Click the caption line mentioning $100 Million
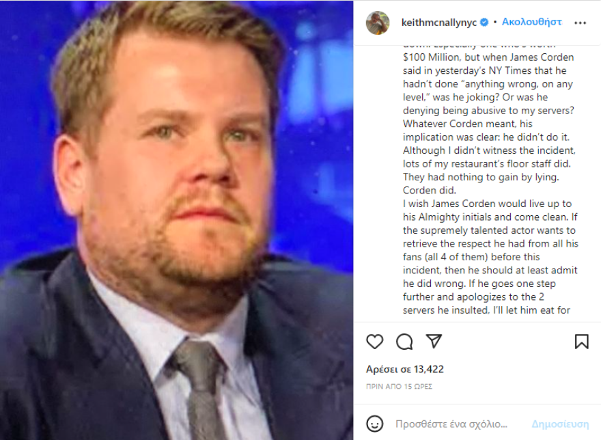 (488, 57)
